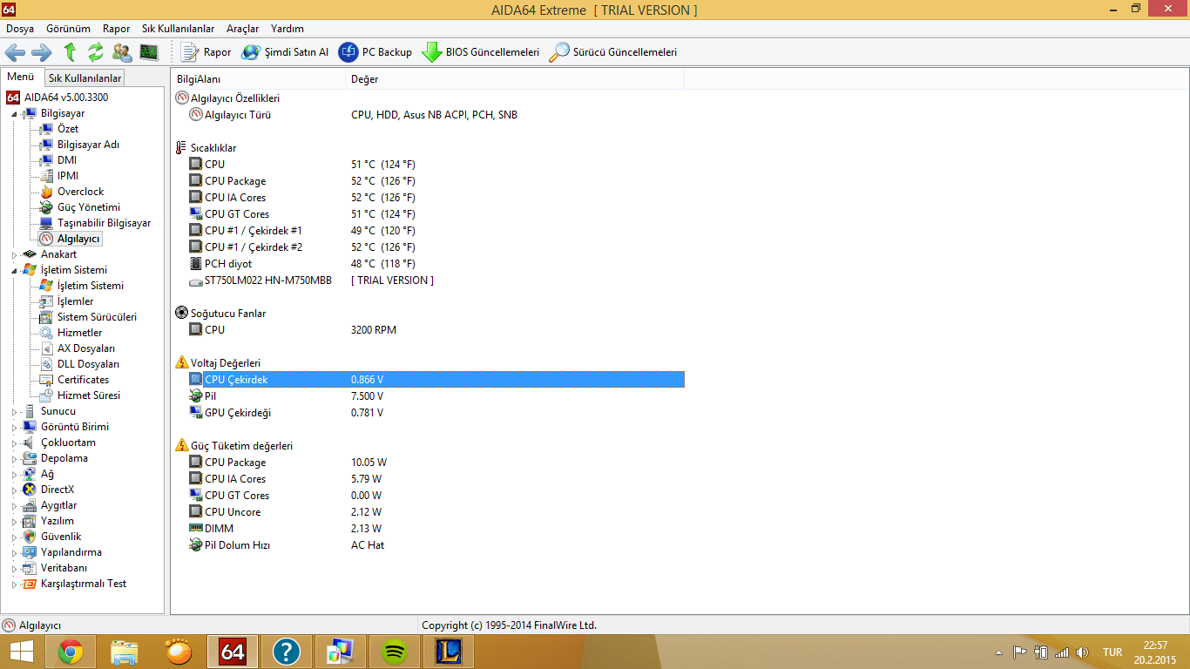Open the Windows Start button
Viewport: 1190px width, 669px height.
point(21,652)
